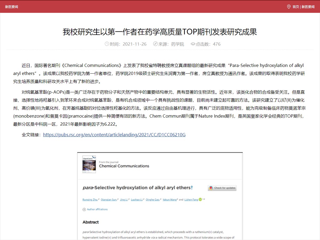This screenshot has width=320, height=240.
Task: Click 新医要闻 title at top left
Action: point(11,7)
